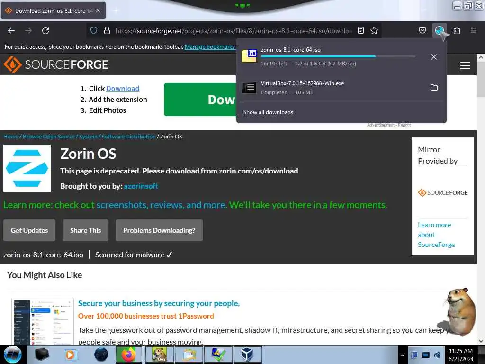
Task: Click the Get Updates button
Action: point(29,230)
